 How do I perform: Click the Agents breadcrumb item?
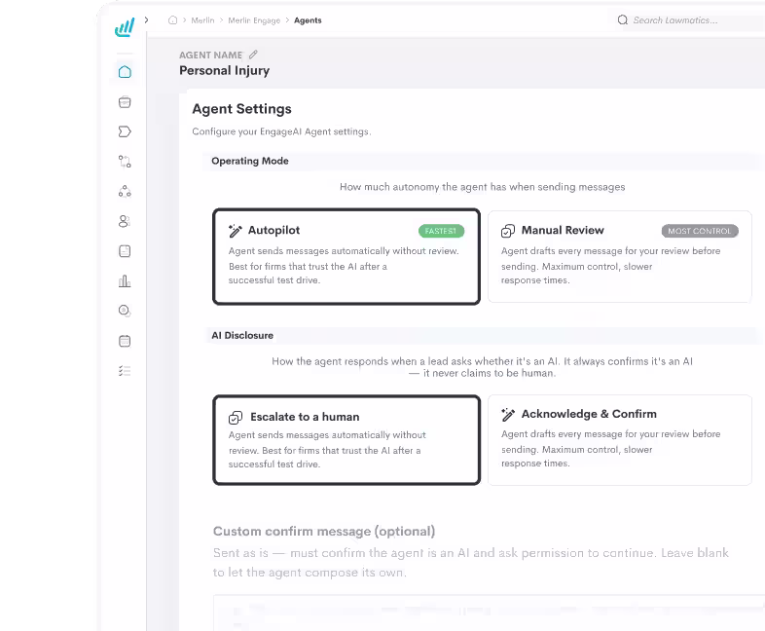point(308,20)
